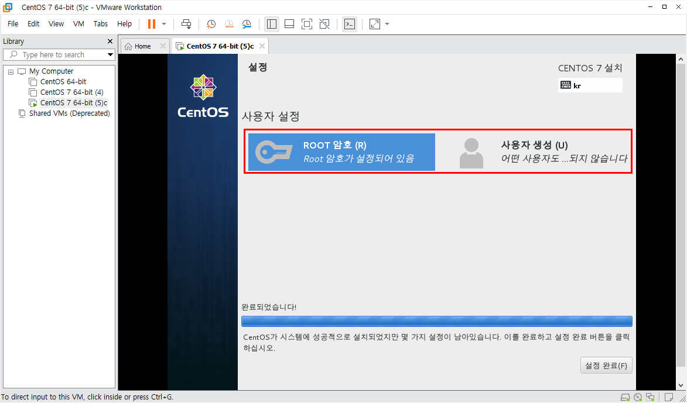The height and width of the screenshot is (403, 687).
Task: Click the kr keyboard layout indicator
Action: [590, 85]
